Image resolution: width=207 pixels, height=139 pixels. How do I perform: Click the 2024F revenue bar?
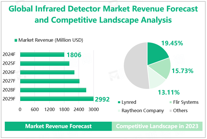[x=42, y=55]
